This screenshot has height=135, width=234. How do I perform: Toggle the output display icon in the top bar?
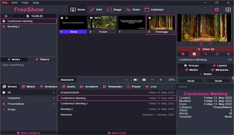click(228, 10)
